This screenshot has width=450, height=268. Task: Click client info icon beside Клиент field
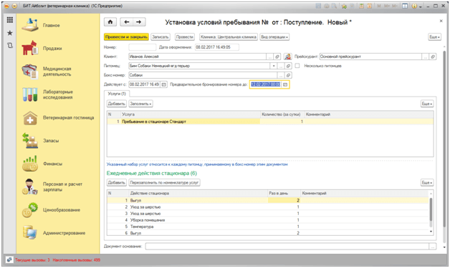click(287, 56)
